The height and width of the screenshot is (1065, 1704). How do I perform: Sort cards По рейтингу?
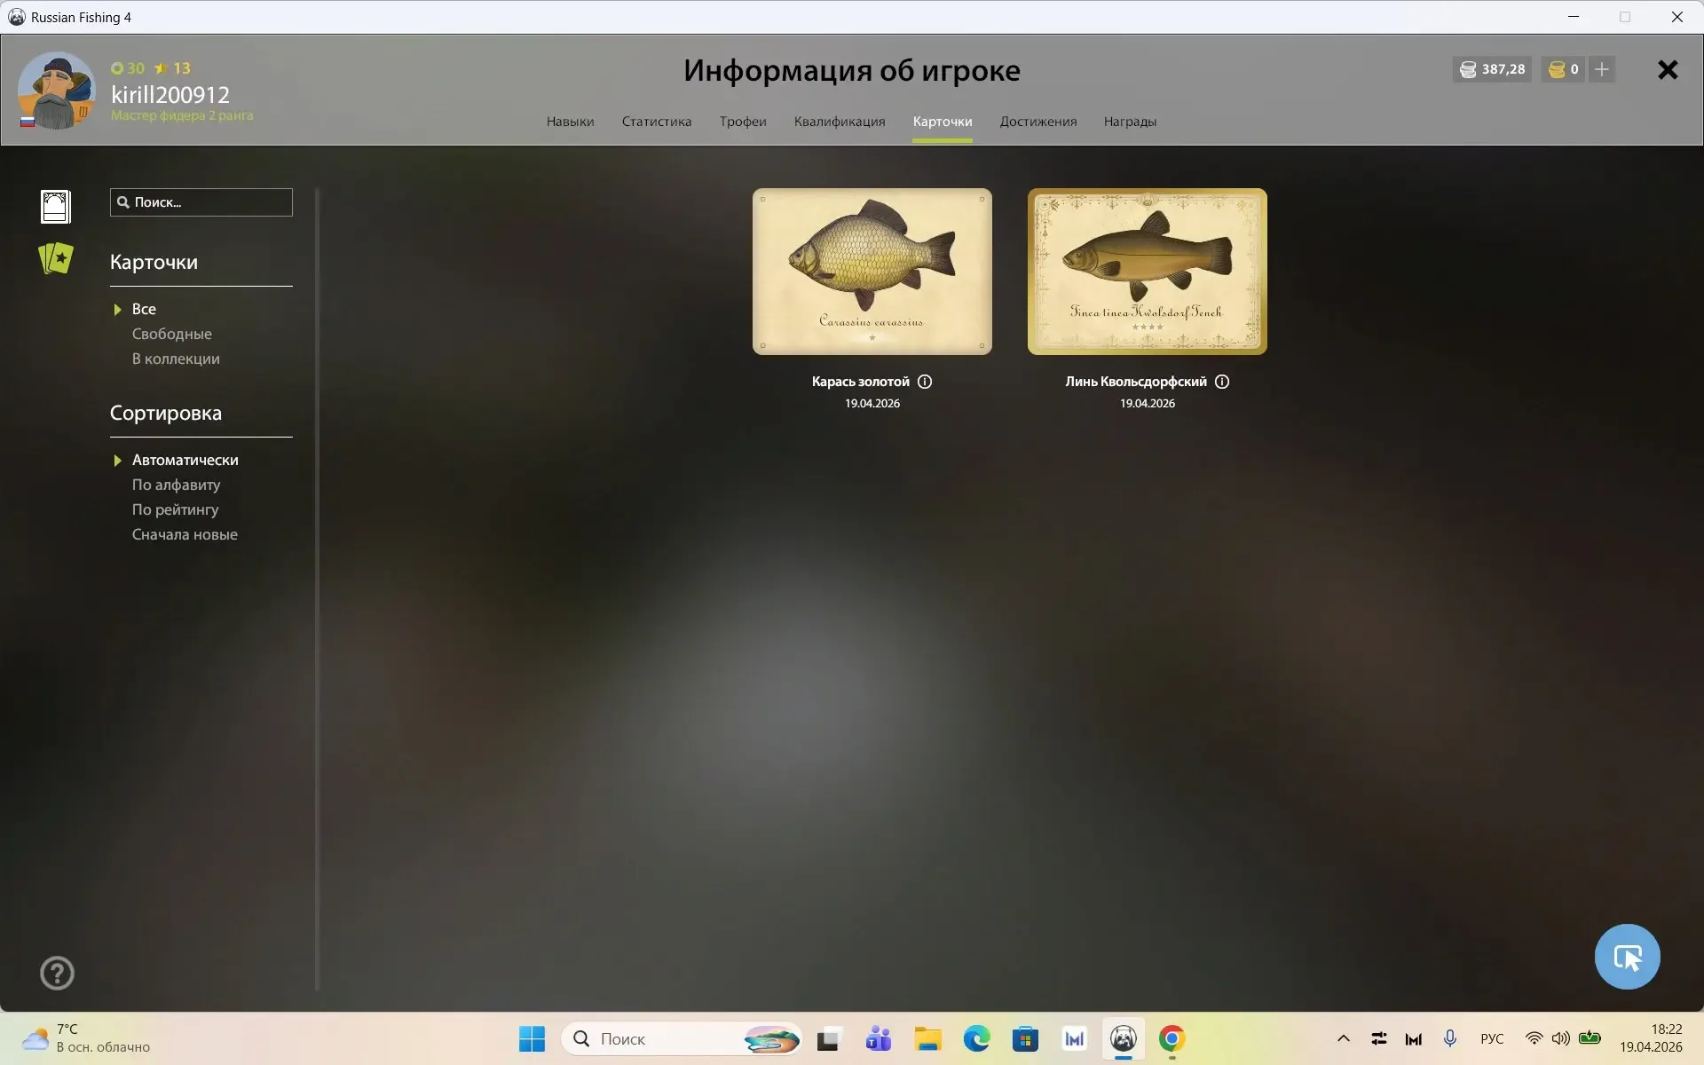pos(175,509)
